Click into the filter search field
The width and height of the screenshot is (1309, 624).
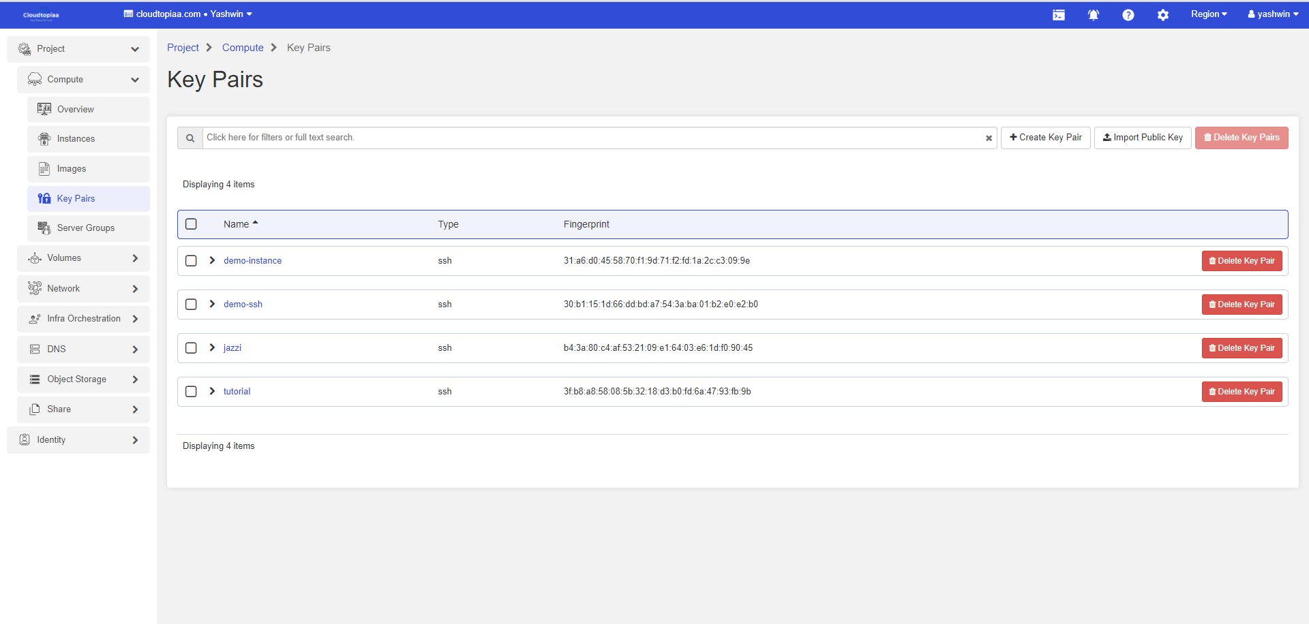tap(593, 138)
